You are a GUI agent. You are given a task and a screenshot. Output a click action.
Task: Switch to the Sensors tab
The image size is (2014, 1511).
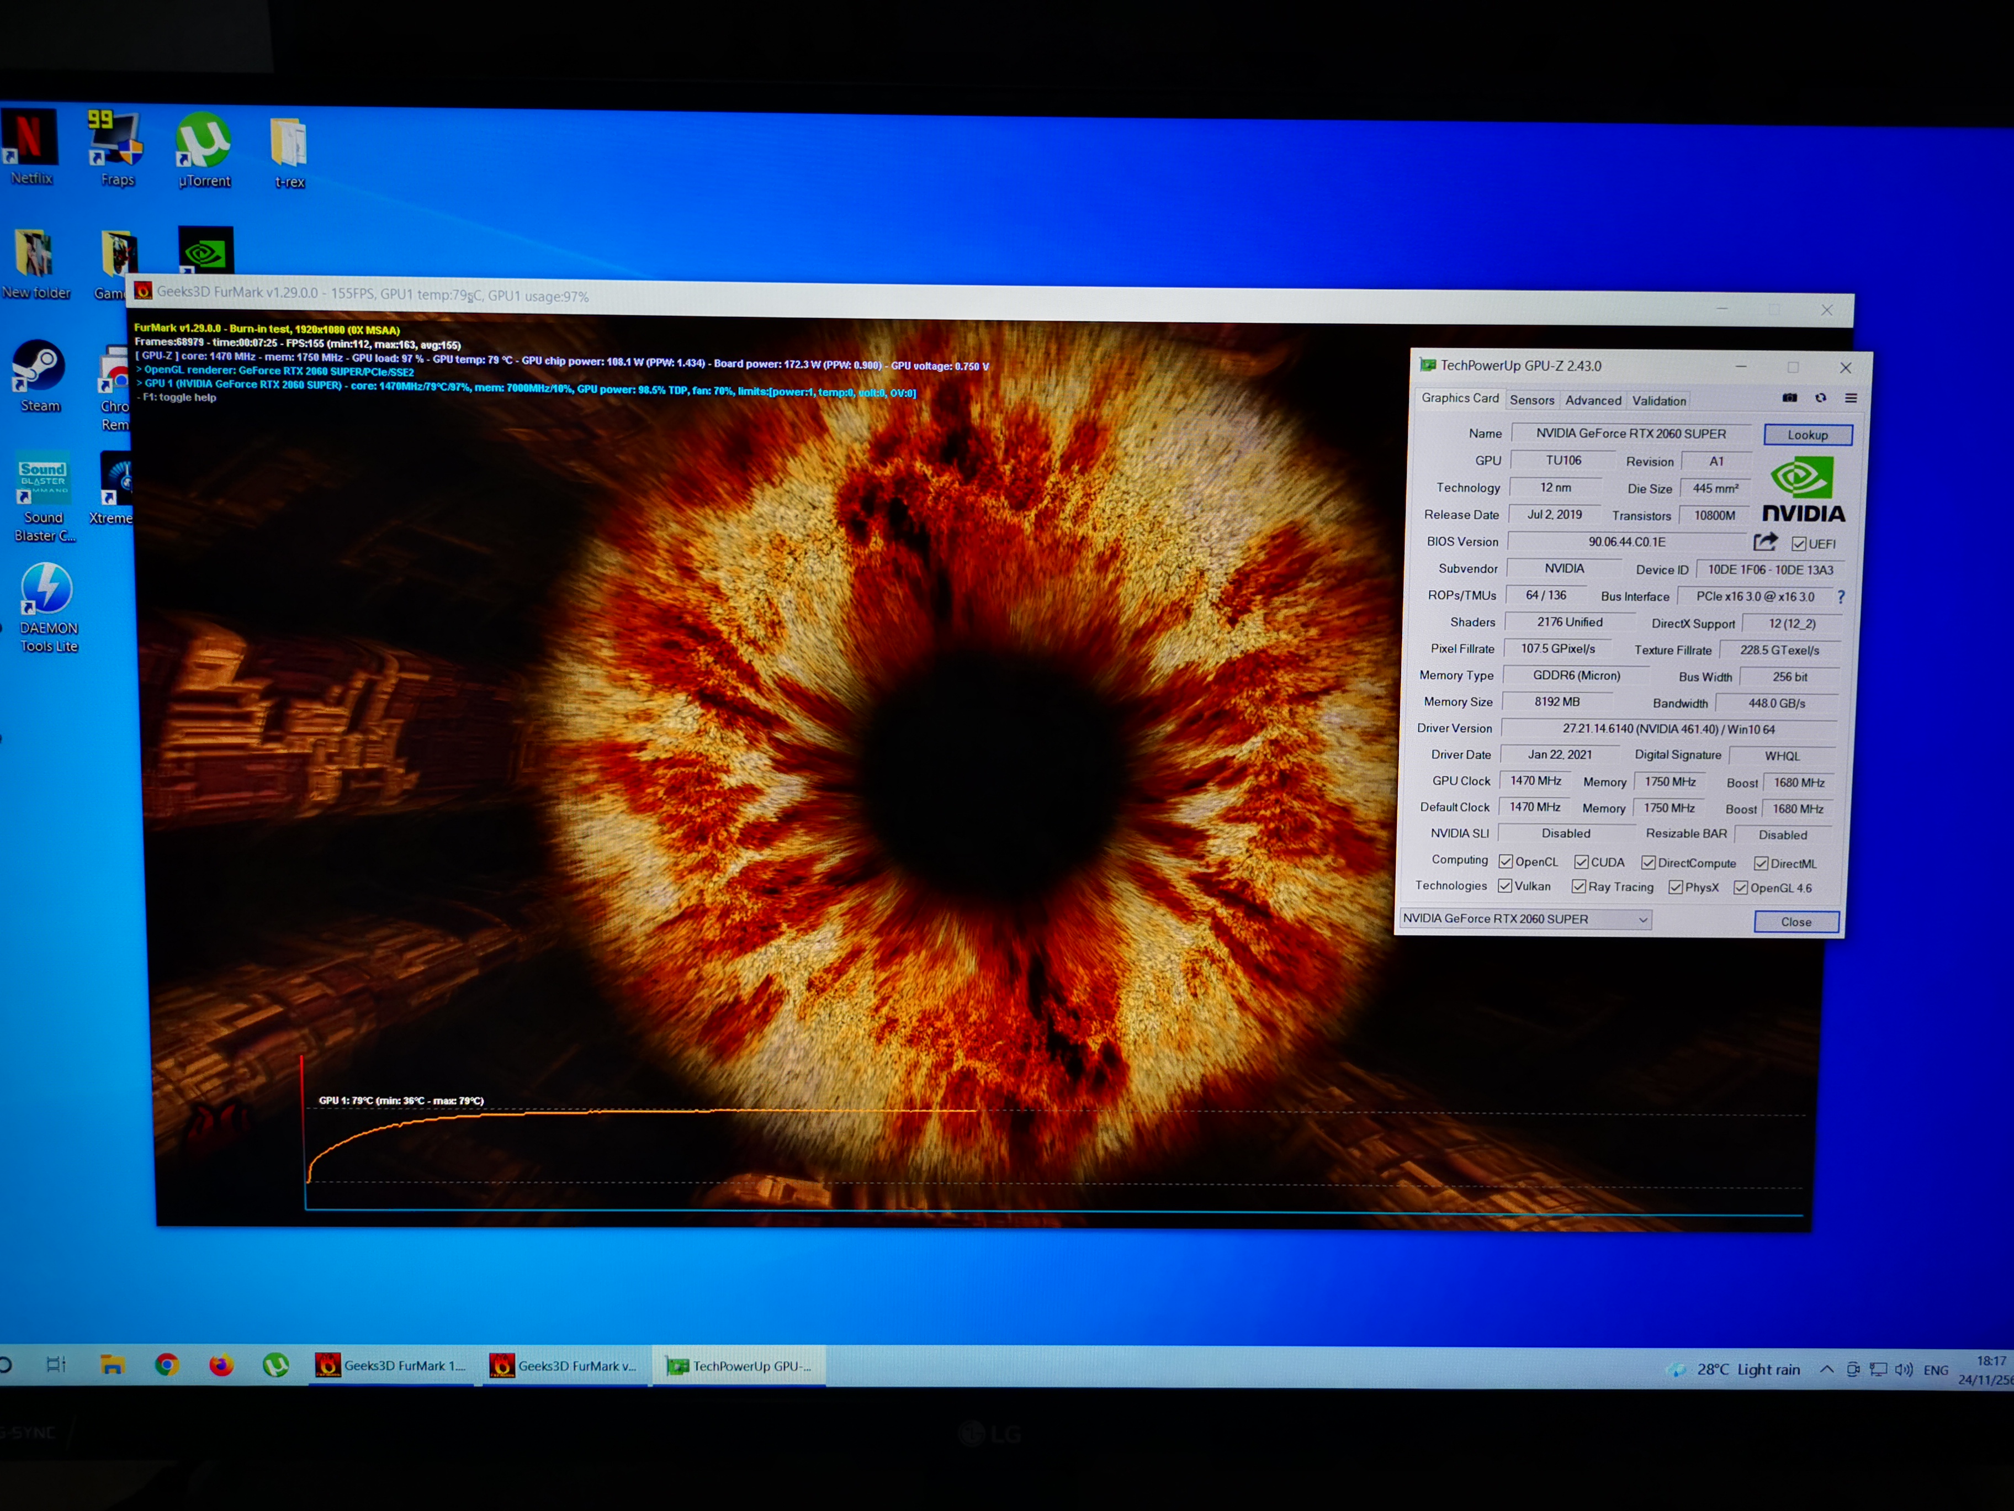[x=1531, y=400]
